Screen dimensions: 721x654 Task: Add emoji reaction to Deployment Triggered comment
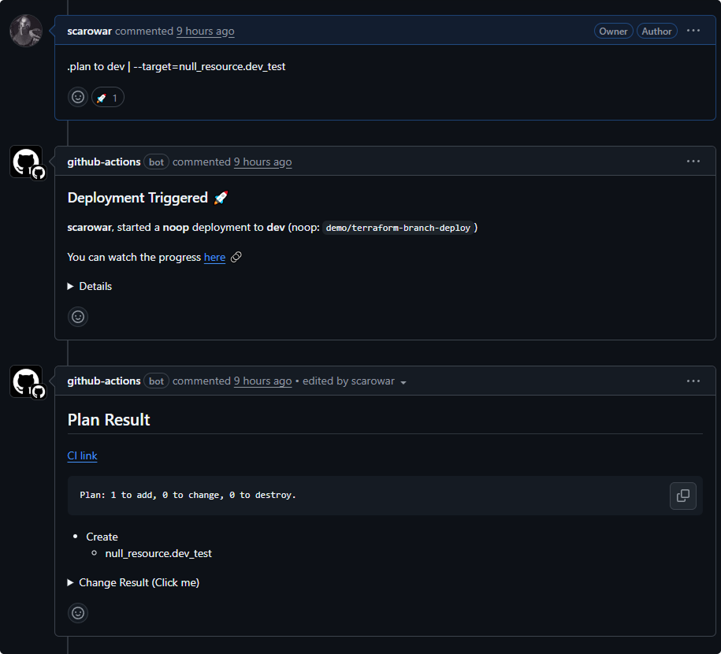click(x=78, y=317)
